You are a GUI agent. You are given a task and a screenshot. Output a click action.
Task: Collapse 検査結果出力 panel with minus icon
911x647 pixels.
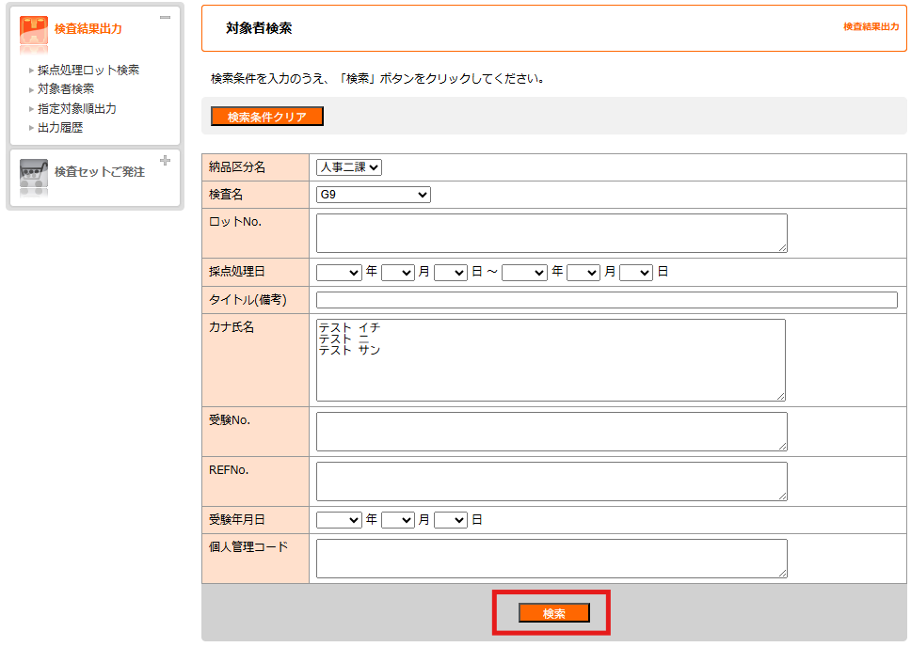point(165,17)
